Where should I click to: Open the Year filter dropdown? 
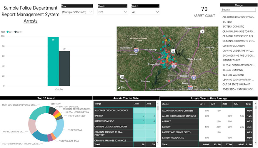tap(77, 12)
